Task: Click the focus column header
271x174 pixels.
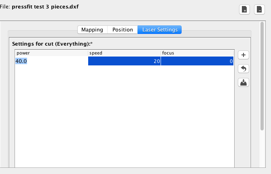Action: coord(197,53)
